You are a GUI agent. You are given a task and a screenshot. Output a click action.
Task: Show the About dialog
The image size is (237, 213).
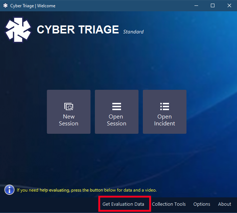pos(224,204)
